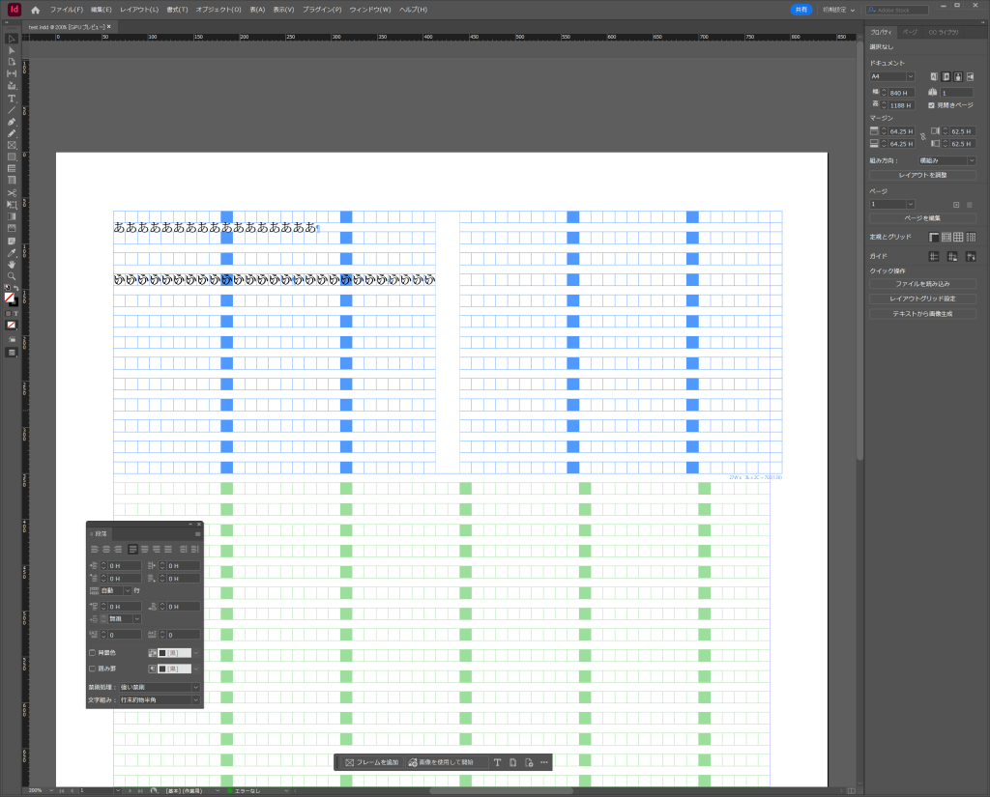990x797 pixels.
Task: Click the Home icon in the top bar
Action: coord(36,10)
